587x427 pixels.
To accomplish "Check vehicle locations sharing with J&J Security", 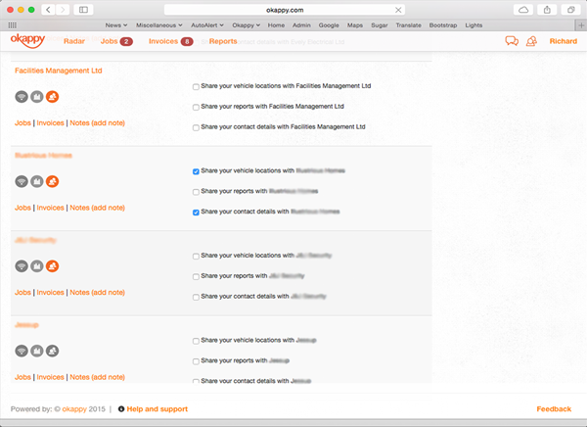I will tap(196, 257).
